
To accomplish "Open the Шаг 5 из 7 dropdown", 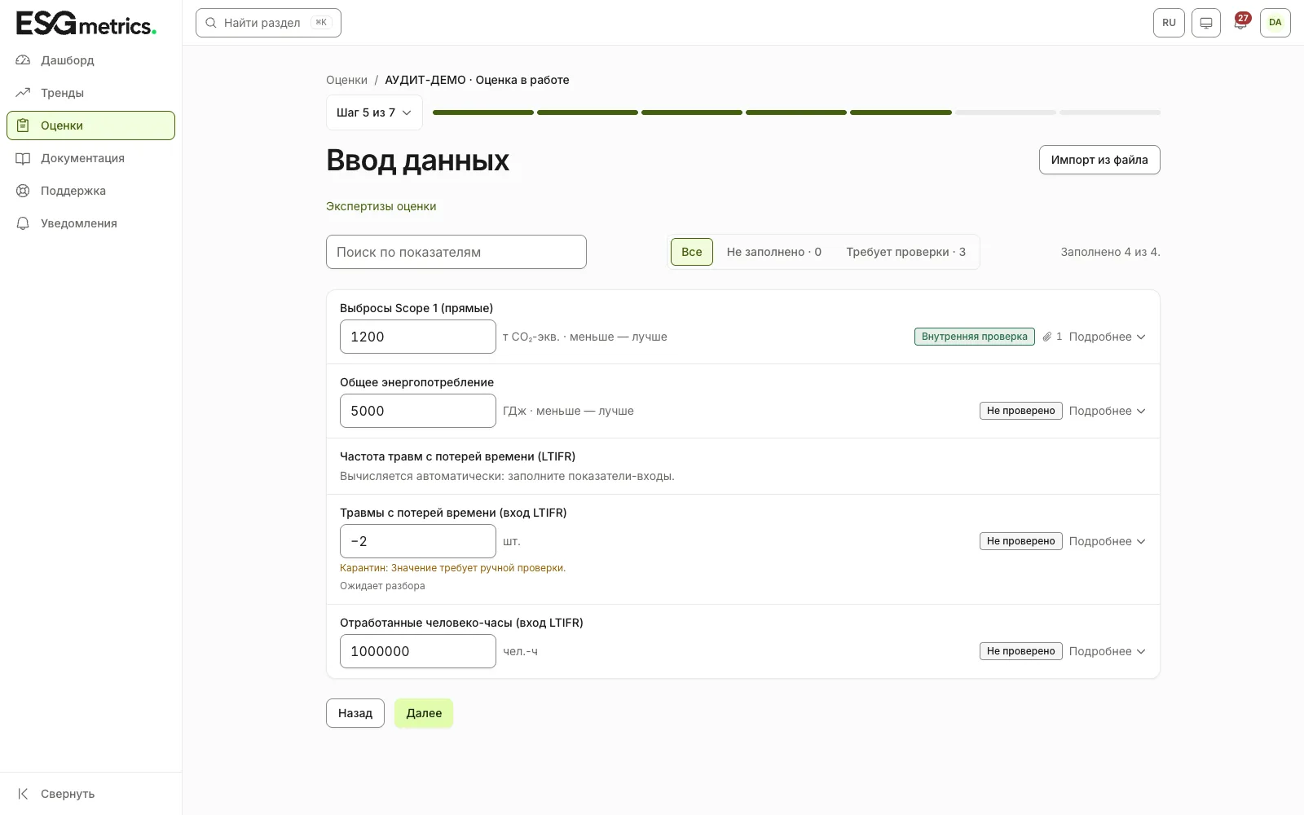I will pyautogui.click(x=374, y=112).
